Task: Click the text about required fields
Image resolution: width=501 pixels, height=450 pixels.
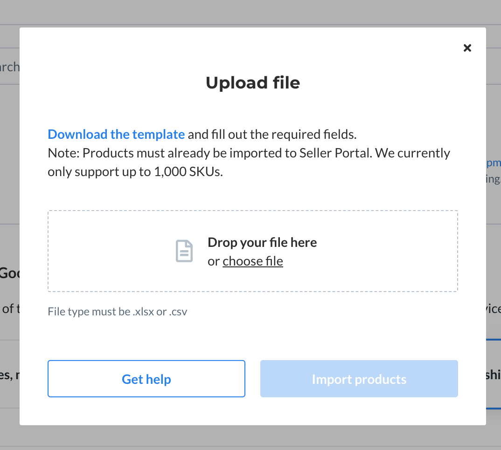Action: tap(272, 134)
